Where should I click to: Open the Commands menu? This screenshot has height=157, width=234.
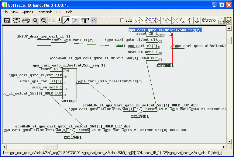pos(44,12)
